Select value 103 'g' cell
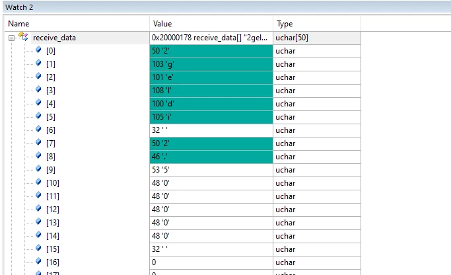Viewport: 451px width, 275px height. point(211,64)
